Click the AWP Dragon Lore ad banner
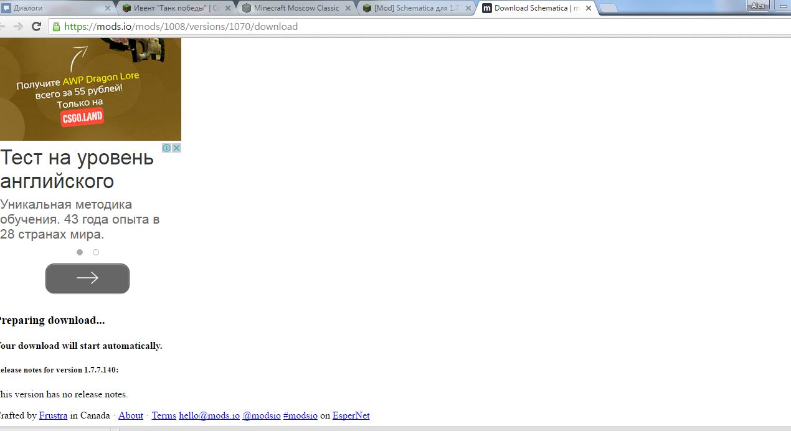791x431 pixels. 90,87
